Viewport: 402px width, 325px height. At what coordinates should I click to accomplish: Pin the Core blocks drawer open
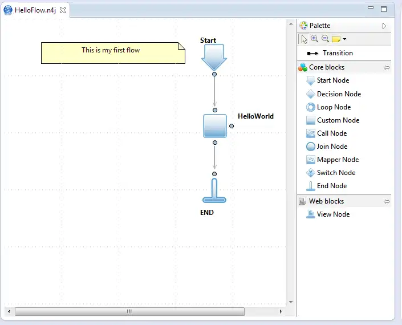pyautogui.click(x=387, y=67)
